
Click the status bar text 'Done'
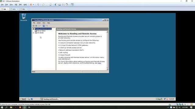(x=34, y=72)
